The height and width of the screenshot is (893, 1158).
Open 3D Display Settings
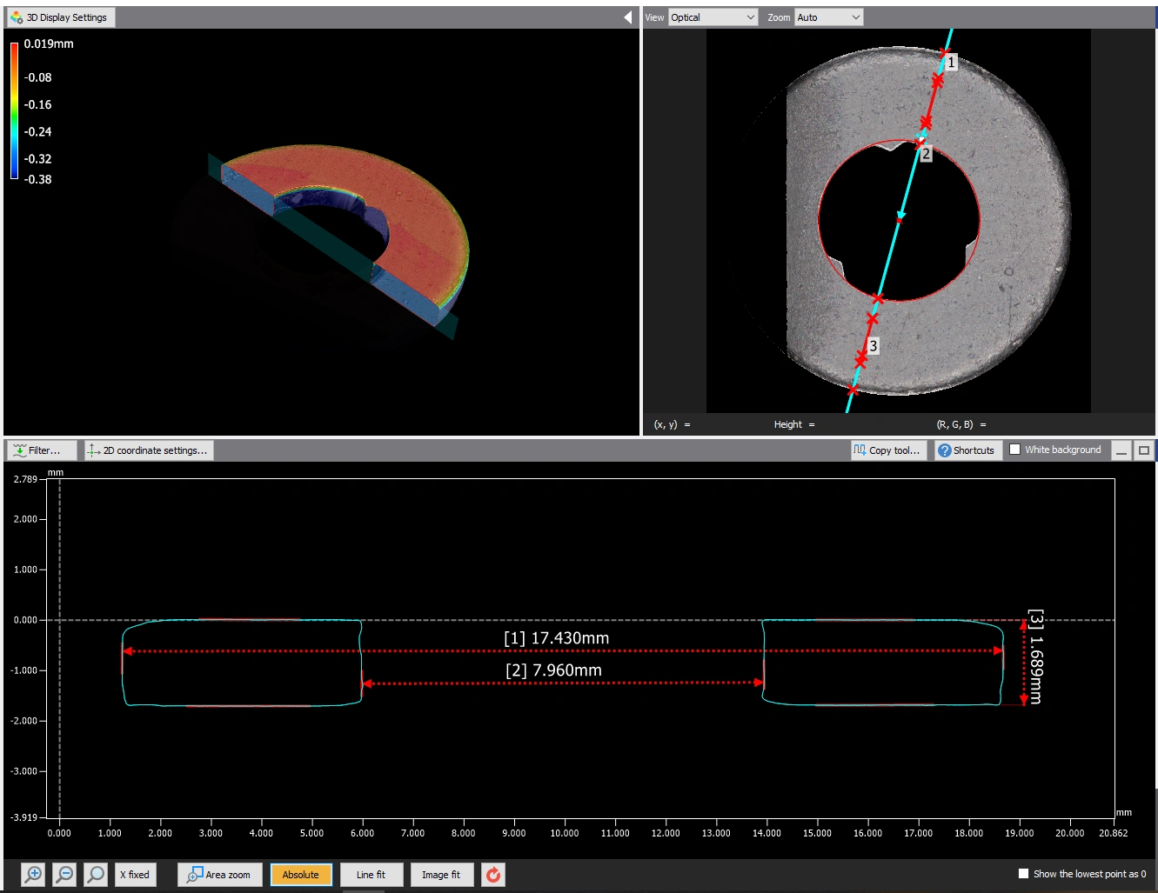(60, 17)
